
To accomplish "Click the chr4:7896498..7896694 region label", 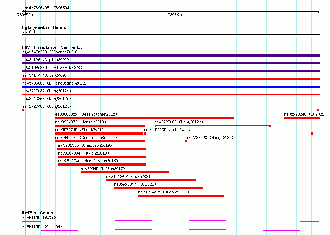I will tap(46, 8).
